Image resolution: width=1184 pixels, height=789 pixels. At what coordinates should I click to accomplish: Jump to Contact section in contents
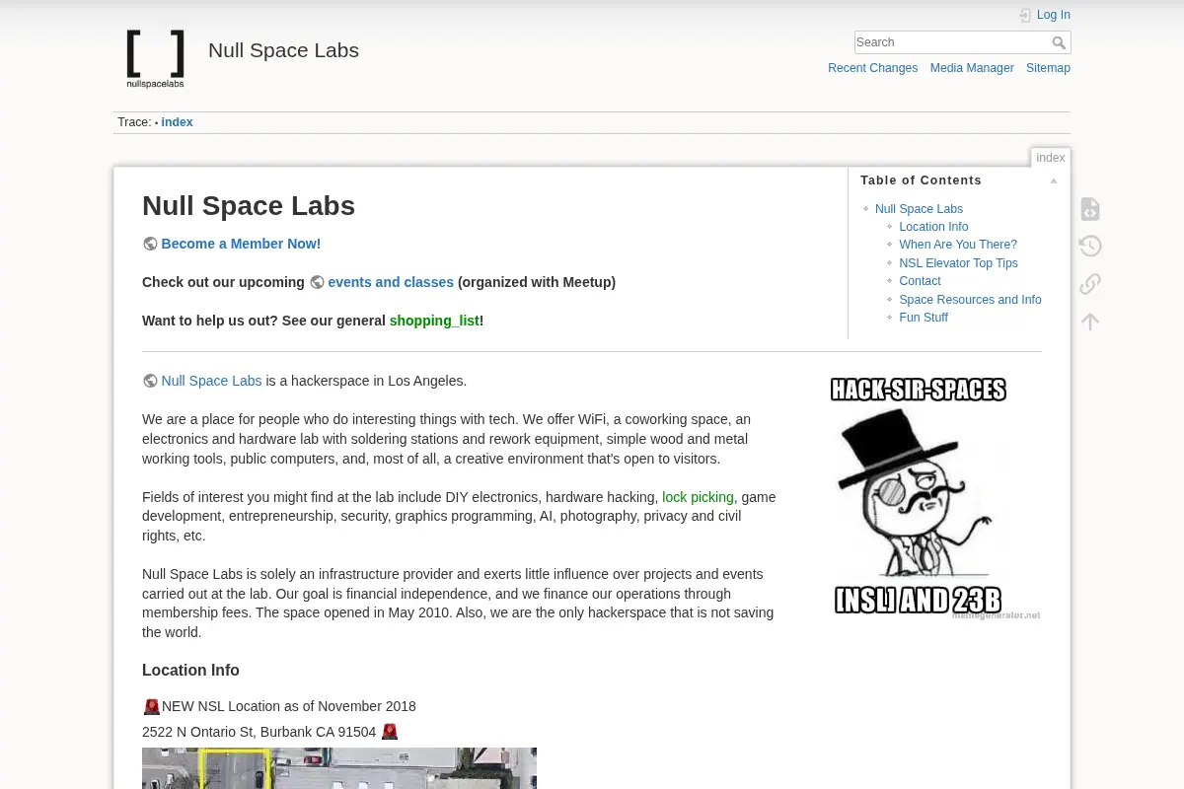(920, 281)
